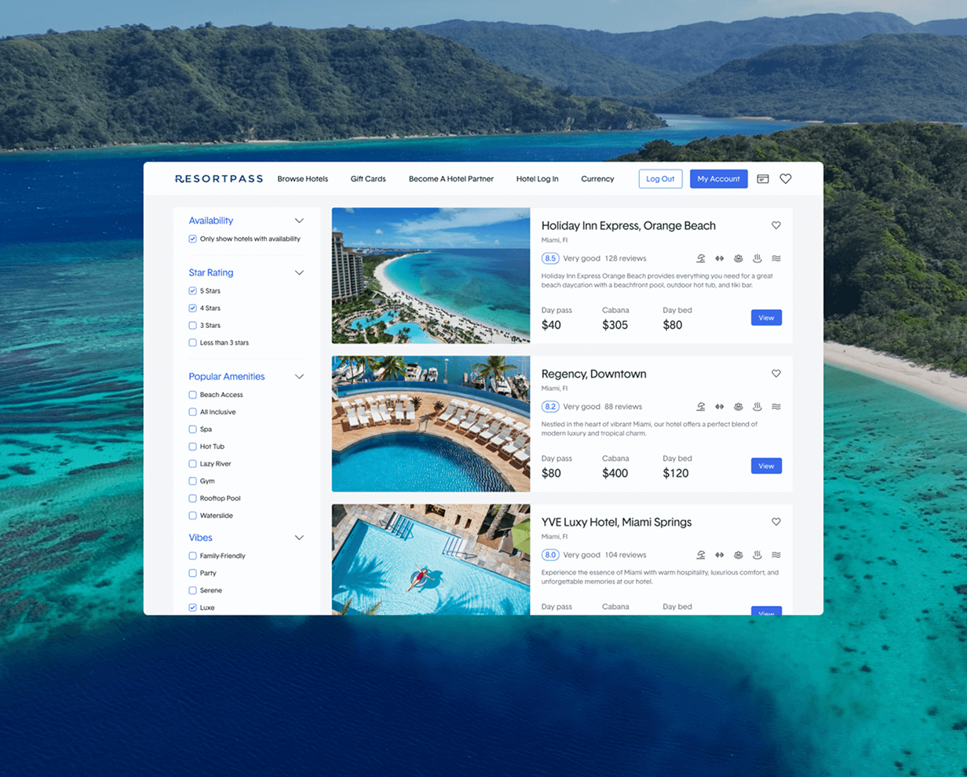Click gym dumbbell icon on Regency, Downtown
967x777 pixels.
[x=720, y=407]
